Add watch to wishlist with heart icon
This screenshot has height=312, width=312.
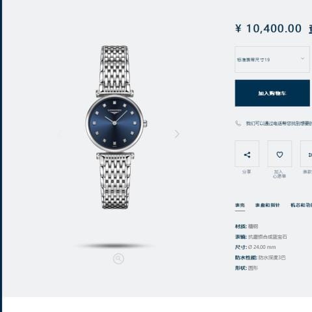pos(279,154)
